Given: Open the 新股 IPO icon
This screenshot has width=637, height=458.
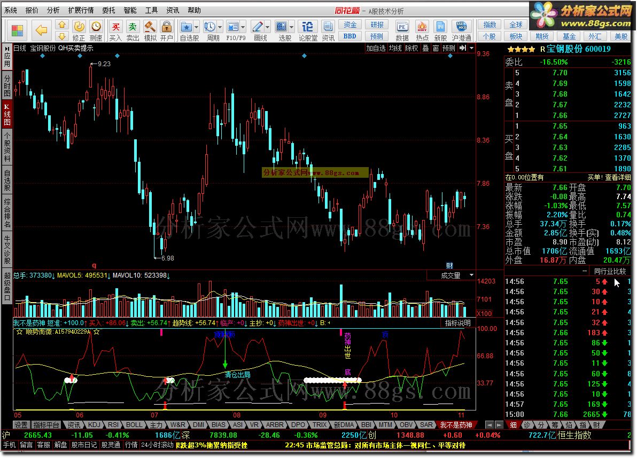Looking at the screenshot, I should pos(440,31).
